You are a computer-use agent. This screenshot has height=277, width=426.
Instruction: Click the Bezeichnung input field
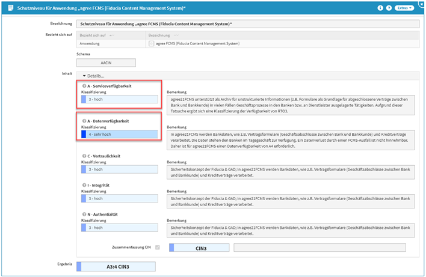[x=248, y=24]
